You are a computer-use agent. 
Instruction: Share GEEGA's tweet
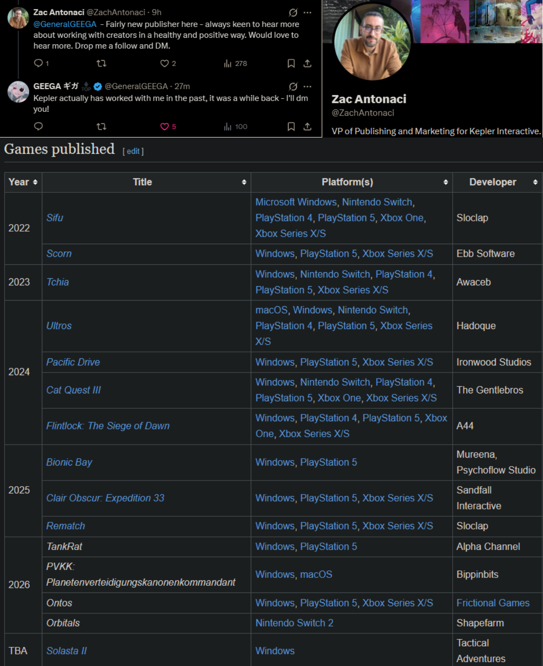(x=307, y=126)
